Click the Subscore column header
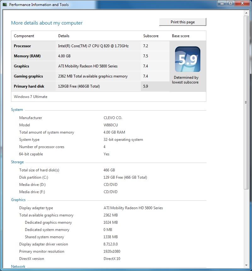The image size is (252, 271). point(151,36)
